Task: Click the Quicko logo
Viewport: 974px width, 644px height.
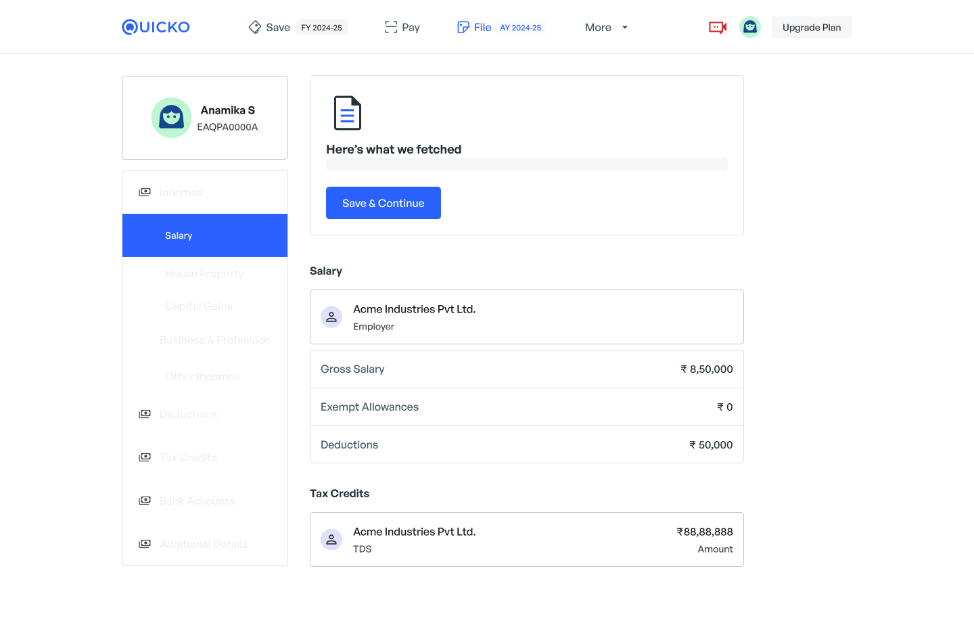Action: [x=156, y=27]
